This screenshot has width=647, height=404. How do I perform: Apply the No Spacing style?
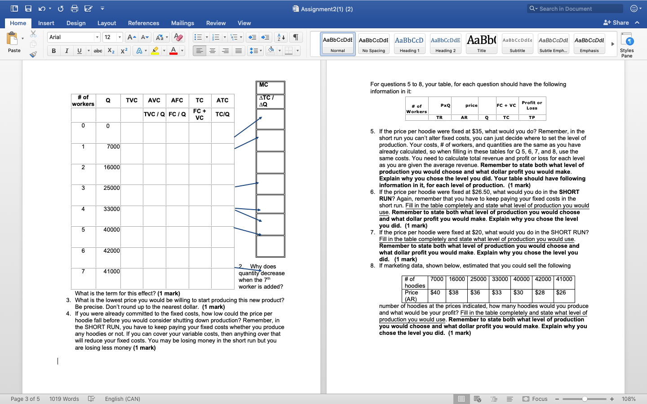(374, 44)
